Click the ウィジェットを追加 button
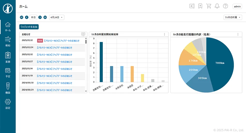 coord(29,27)
